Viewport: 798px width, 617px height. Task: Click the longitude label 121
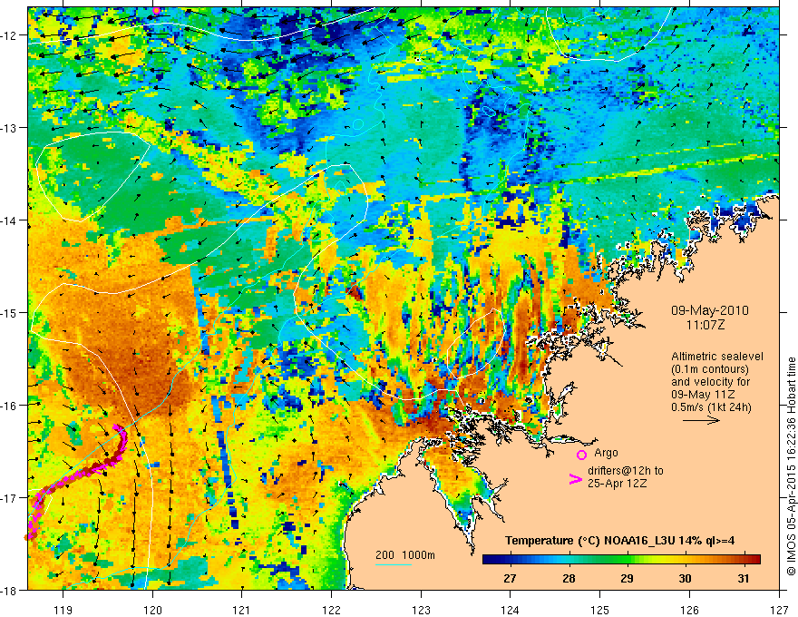(x=242, y=610)
